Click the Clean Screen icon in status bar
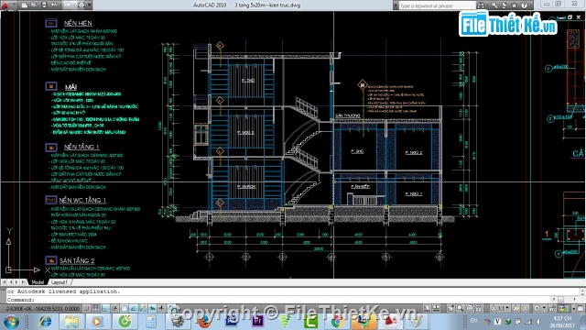Viewport: 586px width, 330px height. click(x=580, y=308)
